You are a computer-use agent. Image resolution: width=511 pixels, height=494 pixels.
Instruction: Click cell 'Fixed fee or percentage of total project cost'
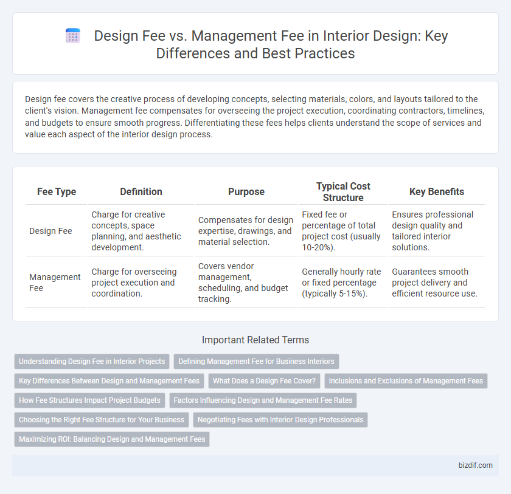(x=343, y=231)
